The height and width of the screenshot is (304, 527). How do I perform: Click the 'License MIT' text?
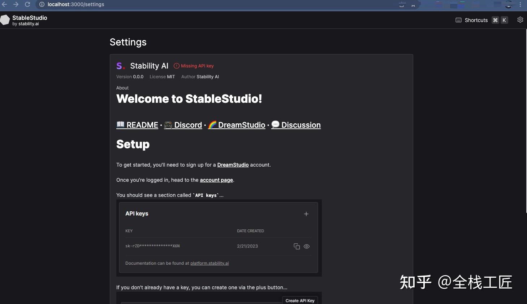pyautogui.click(x=162, y=77)
